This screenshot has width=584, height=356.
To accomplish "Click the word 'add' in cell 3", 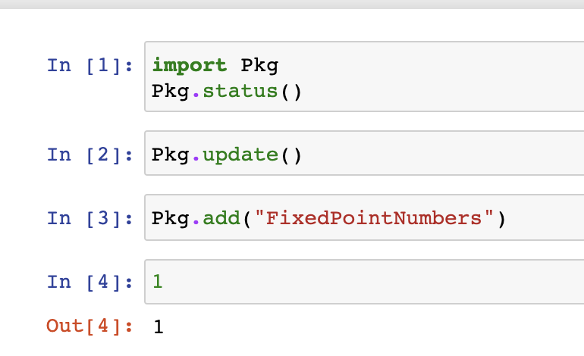I will point(221,218).
